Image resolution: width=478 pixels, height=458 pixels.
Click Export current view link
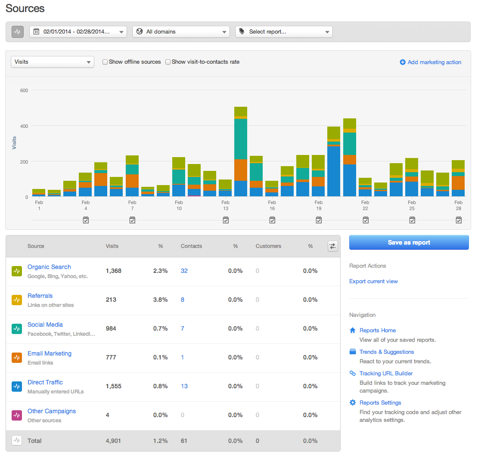click(373, 281)
